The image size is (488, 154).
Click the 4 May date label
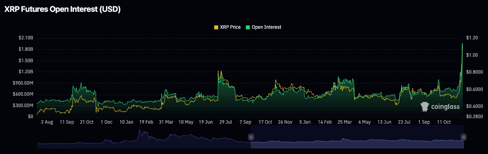pyautogui.click(x=365, y=122)
